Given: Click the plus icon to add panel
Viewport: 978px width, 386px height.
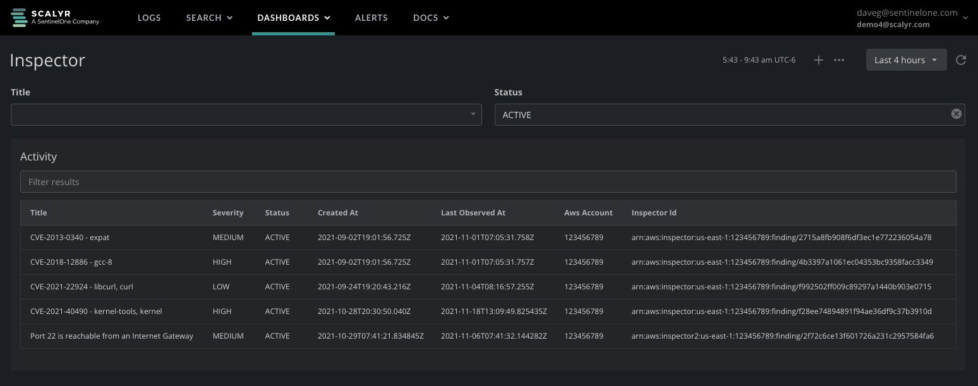Looking at the screenshot, I should [x=818, y=60].
